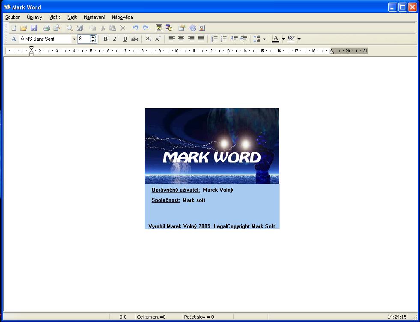Click the magnifying glass search icon

69,28
